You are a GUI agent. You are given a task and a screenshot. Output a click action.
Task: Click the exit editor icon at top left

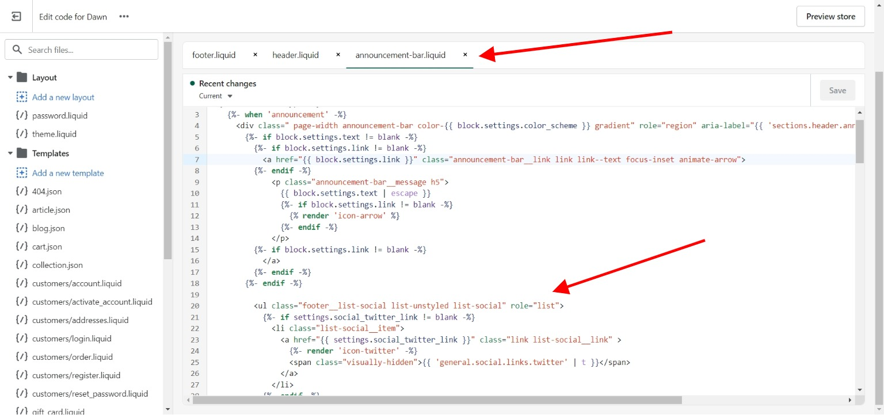pyautogui.click(x=16, y=17)
